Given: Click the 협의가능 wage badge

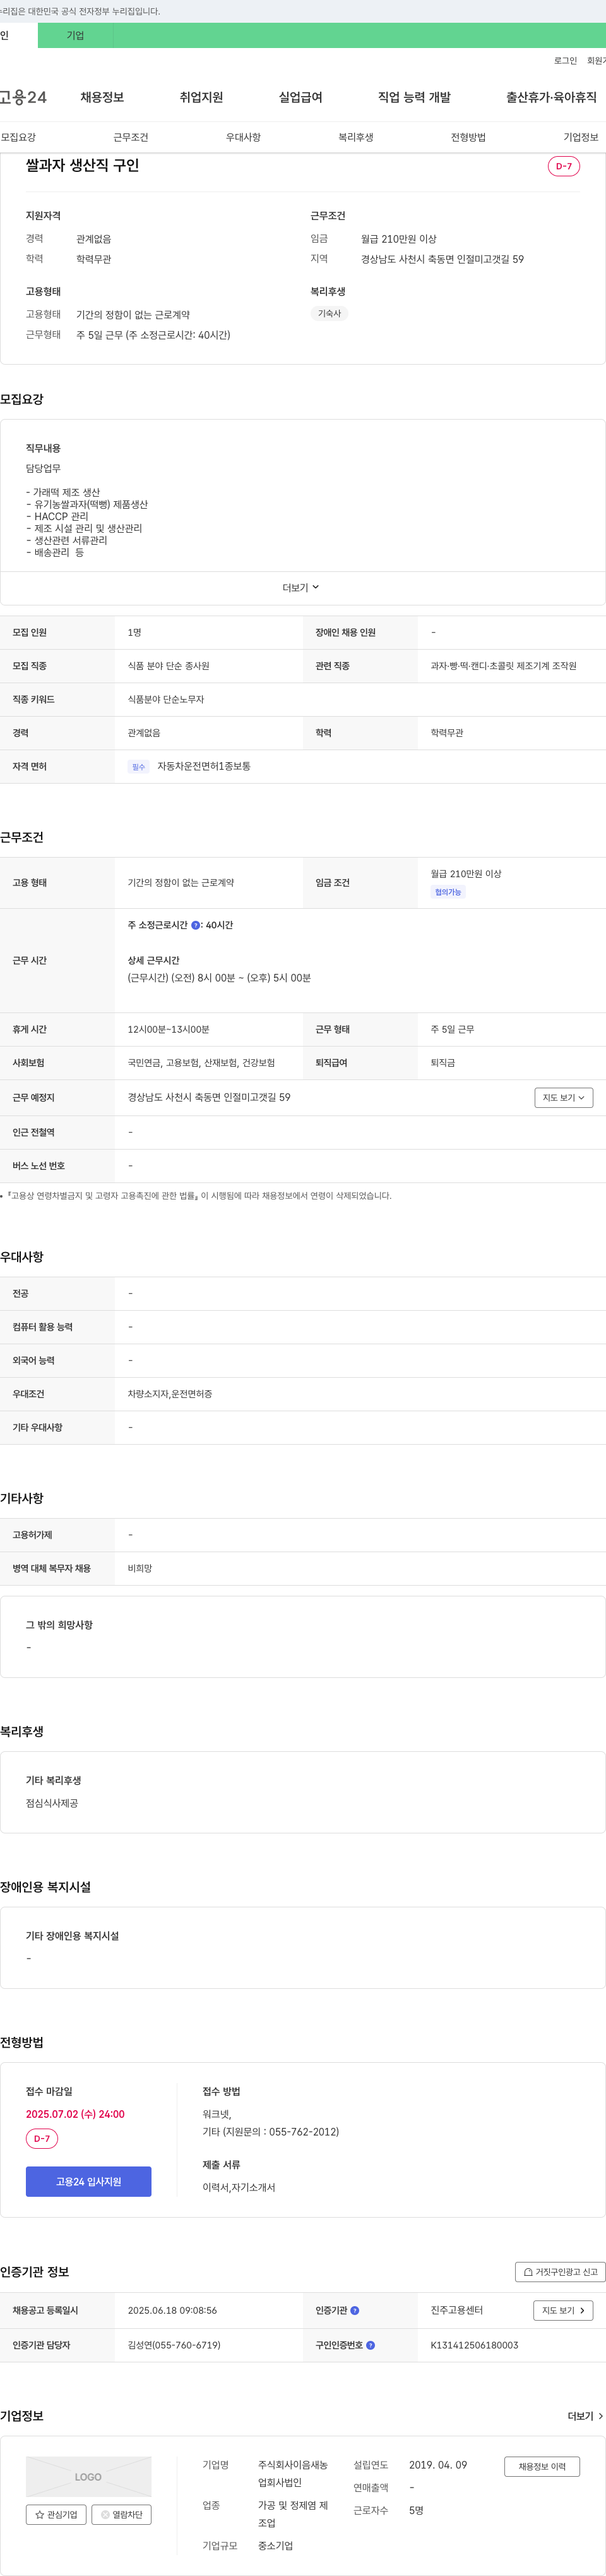Looking at the screenshot, I should 448,892.
